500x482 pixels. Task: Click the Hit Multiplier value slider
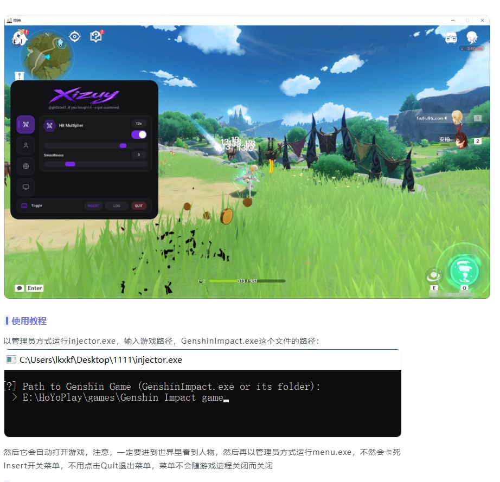(95, 146)
